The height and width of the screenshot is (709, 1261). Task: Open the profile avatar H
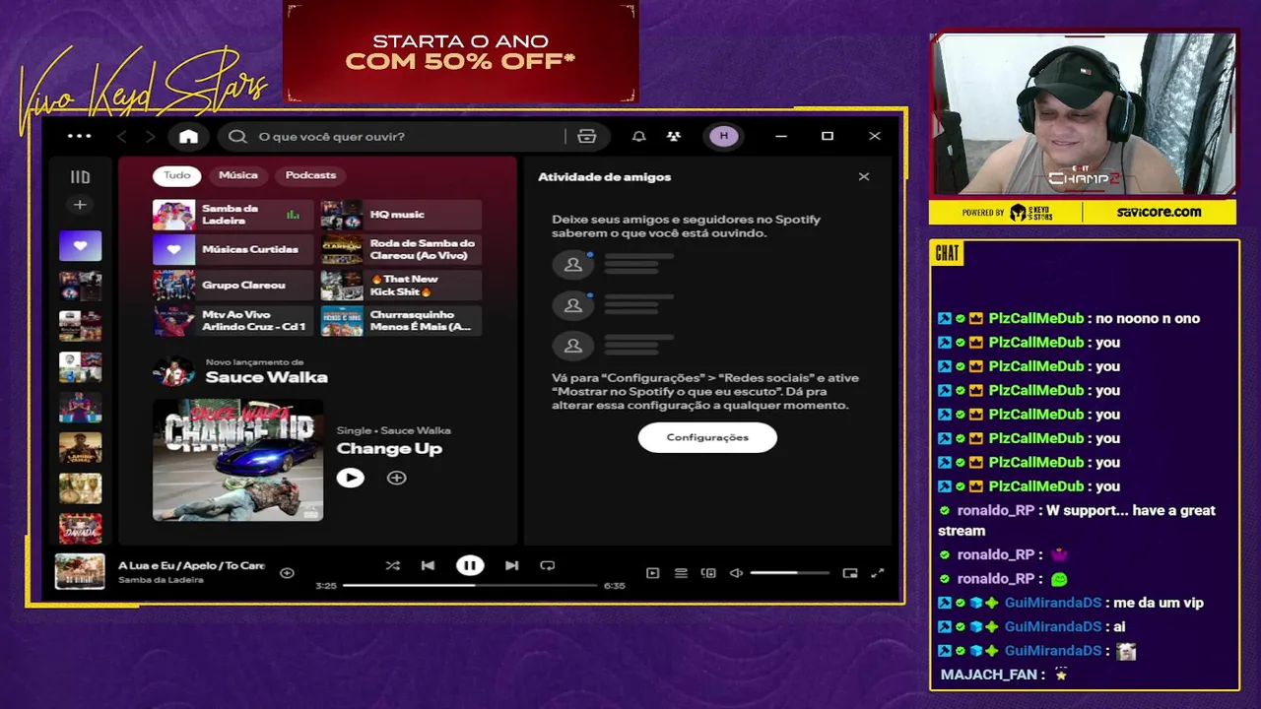coord(724,136)
